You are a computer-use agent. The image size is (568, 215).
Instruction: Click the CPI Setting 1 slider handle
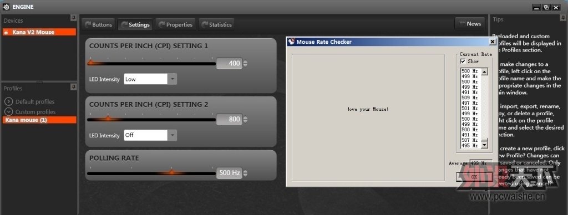click(91, 63)
